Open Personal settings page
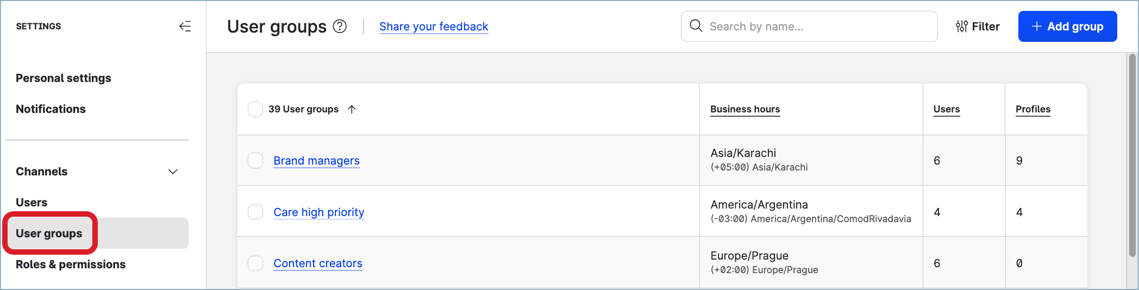 (64, 78)
